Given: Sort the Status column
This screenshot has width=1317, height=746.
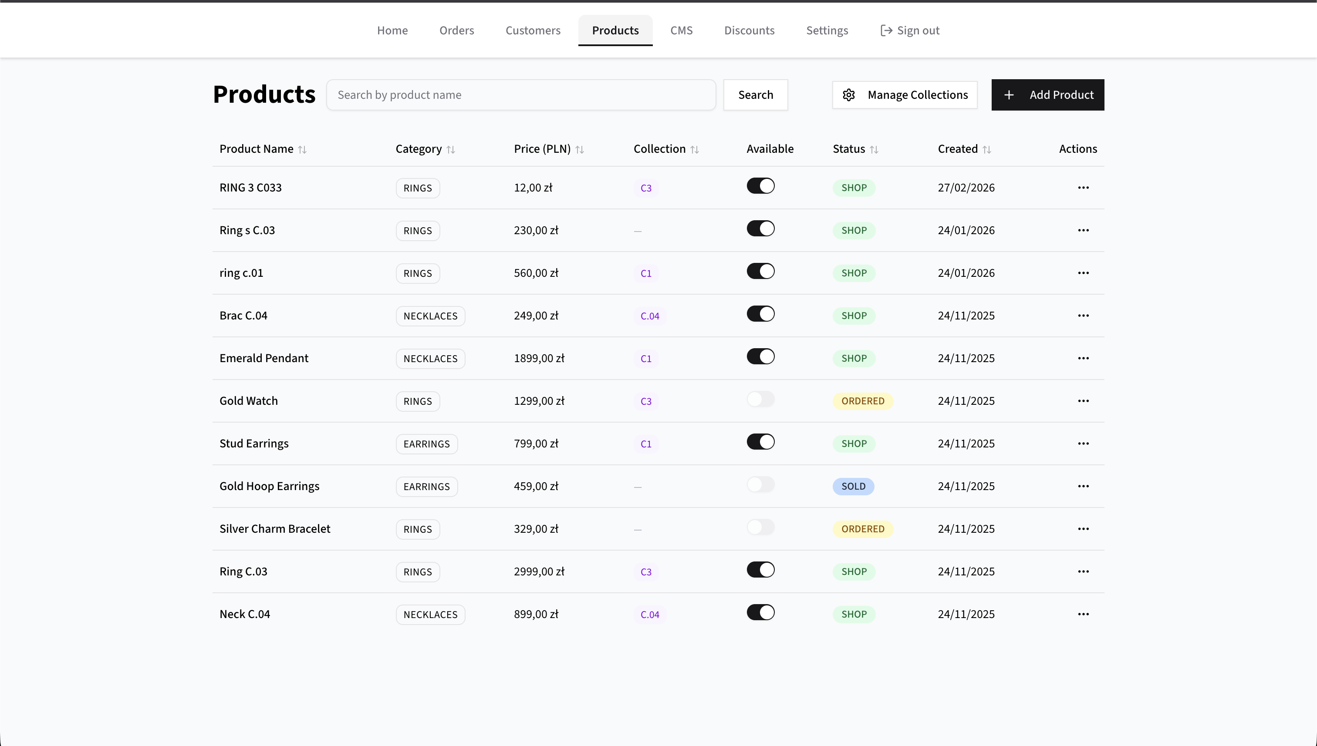Looking at the screenshot, I should point(874,149).
